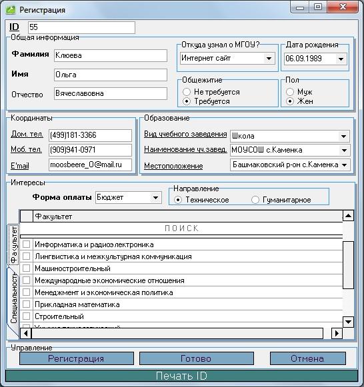Click scroll down arrow of faculty list
This screenshot has height=387, width=364.
coord(348,322)
